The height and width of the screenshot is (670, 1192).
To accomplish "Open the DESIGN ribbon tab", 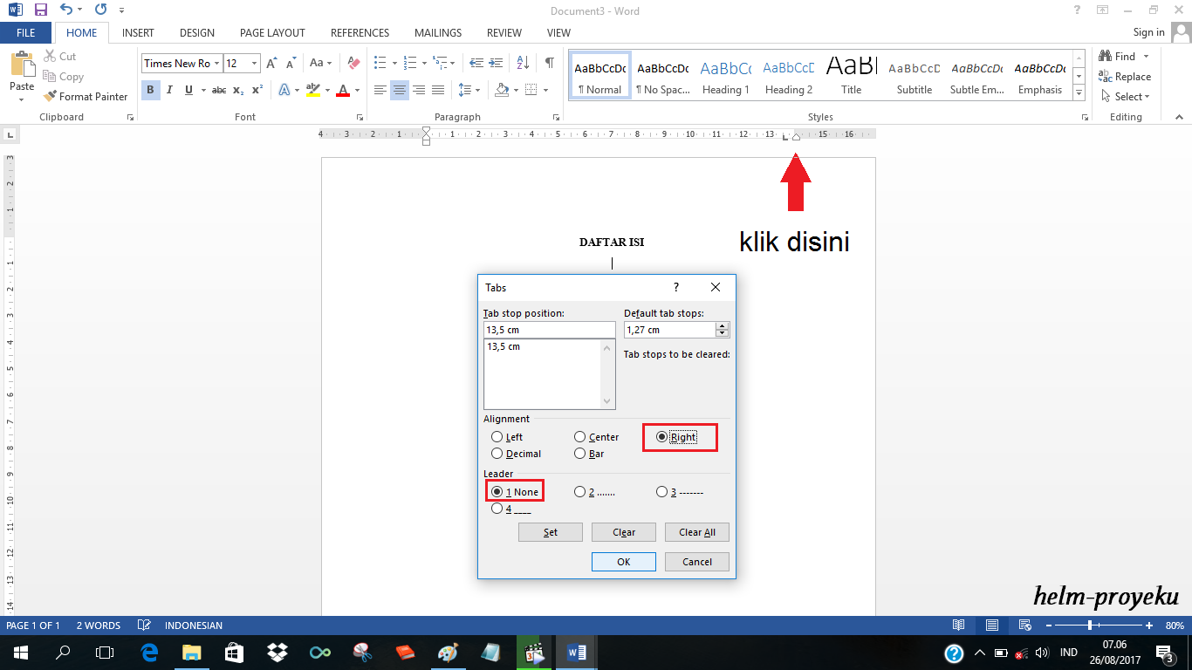I will coord(196,32).
